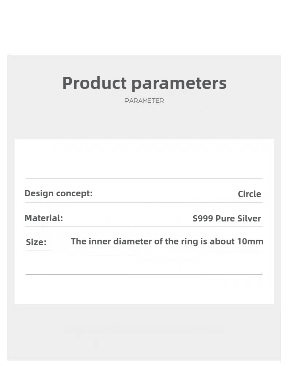Select the "Circle" value
This screenshot has height=389, width=288.
click(x=249, y=194)
